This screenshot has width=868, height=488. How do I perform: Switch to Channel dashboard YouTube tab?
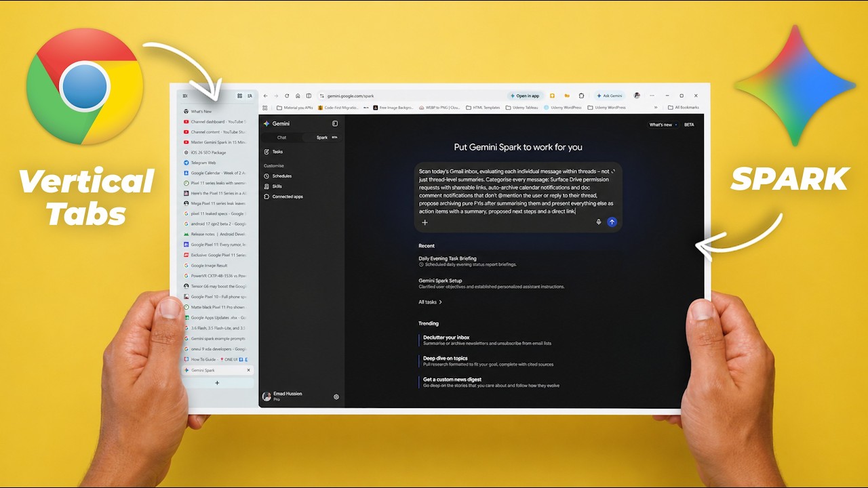217,122
